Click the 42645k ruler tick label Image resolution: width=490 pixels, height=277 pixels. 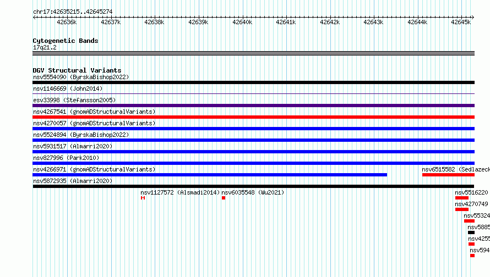click(x=461, y=22)
